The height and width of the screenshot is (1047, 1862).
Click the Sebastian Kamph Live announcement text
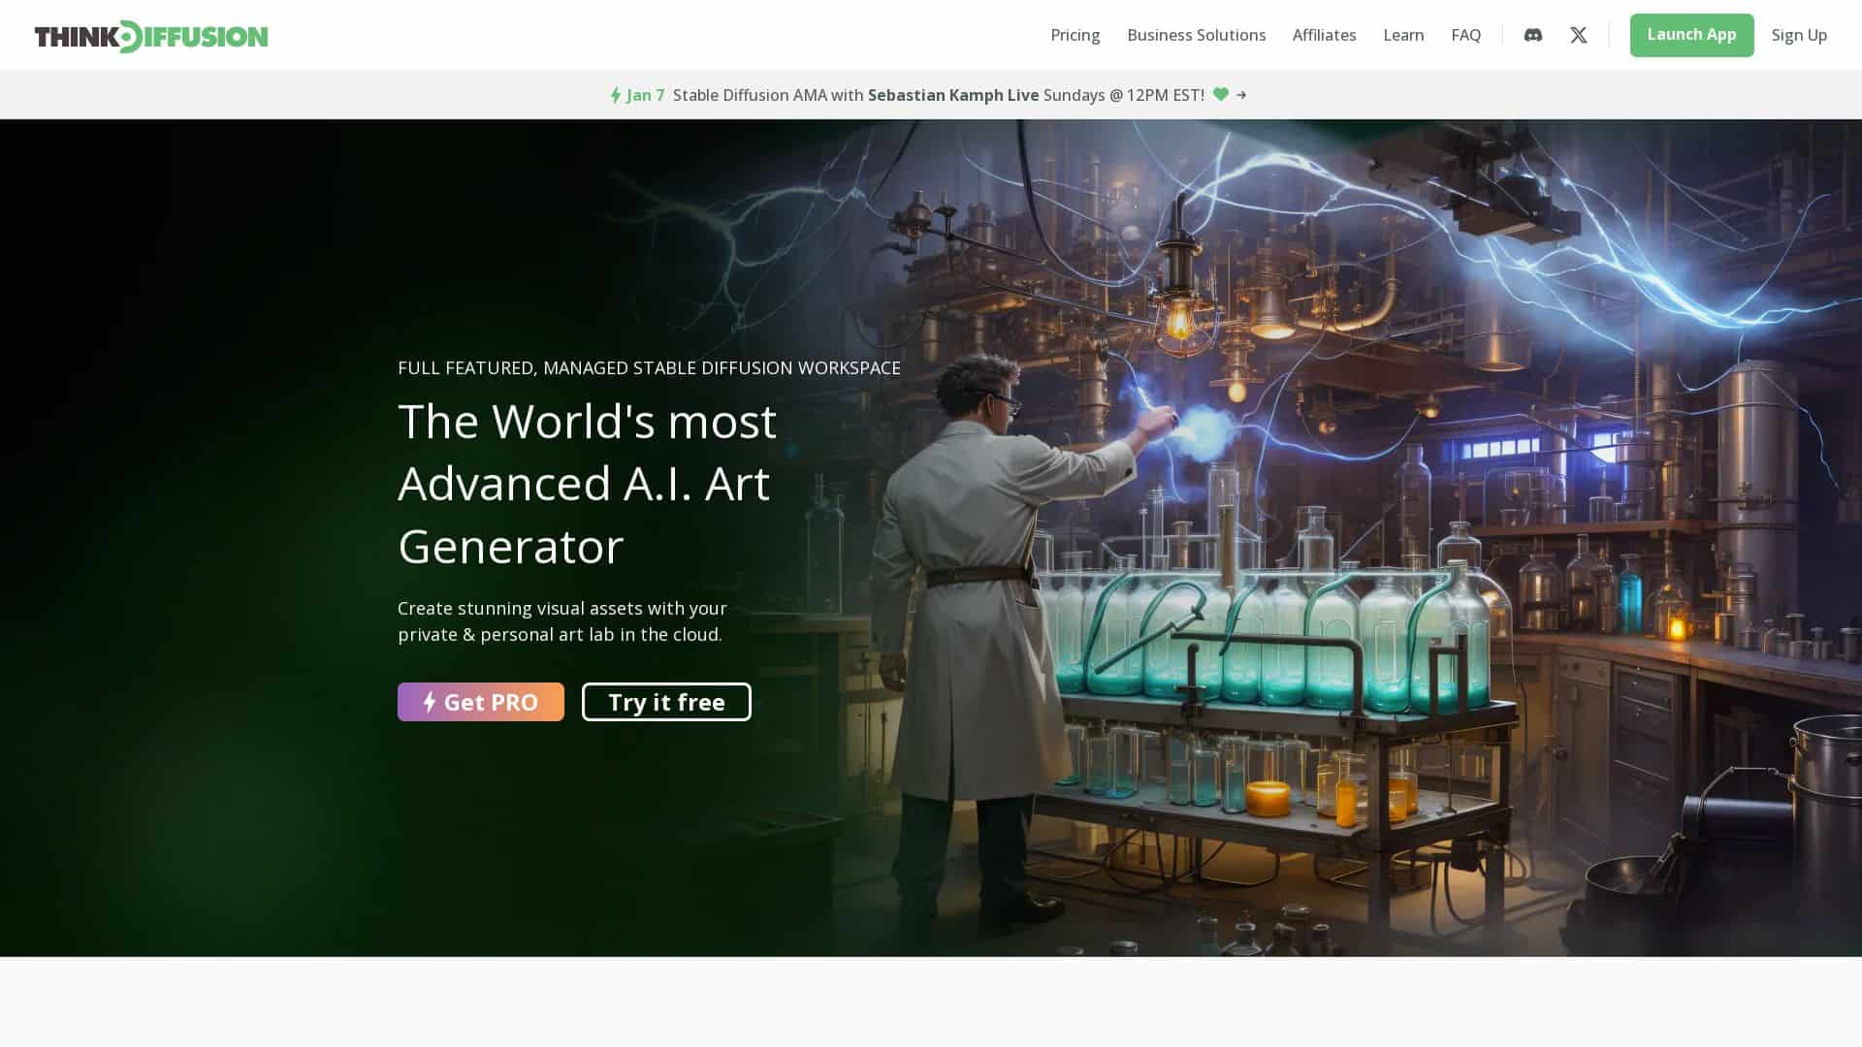(953, 95)
